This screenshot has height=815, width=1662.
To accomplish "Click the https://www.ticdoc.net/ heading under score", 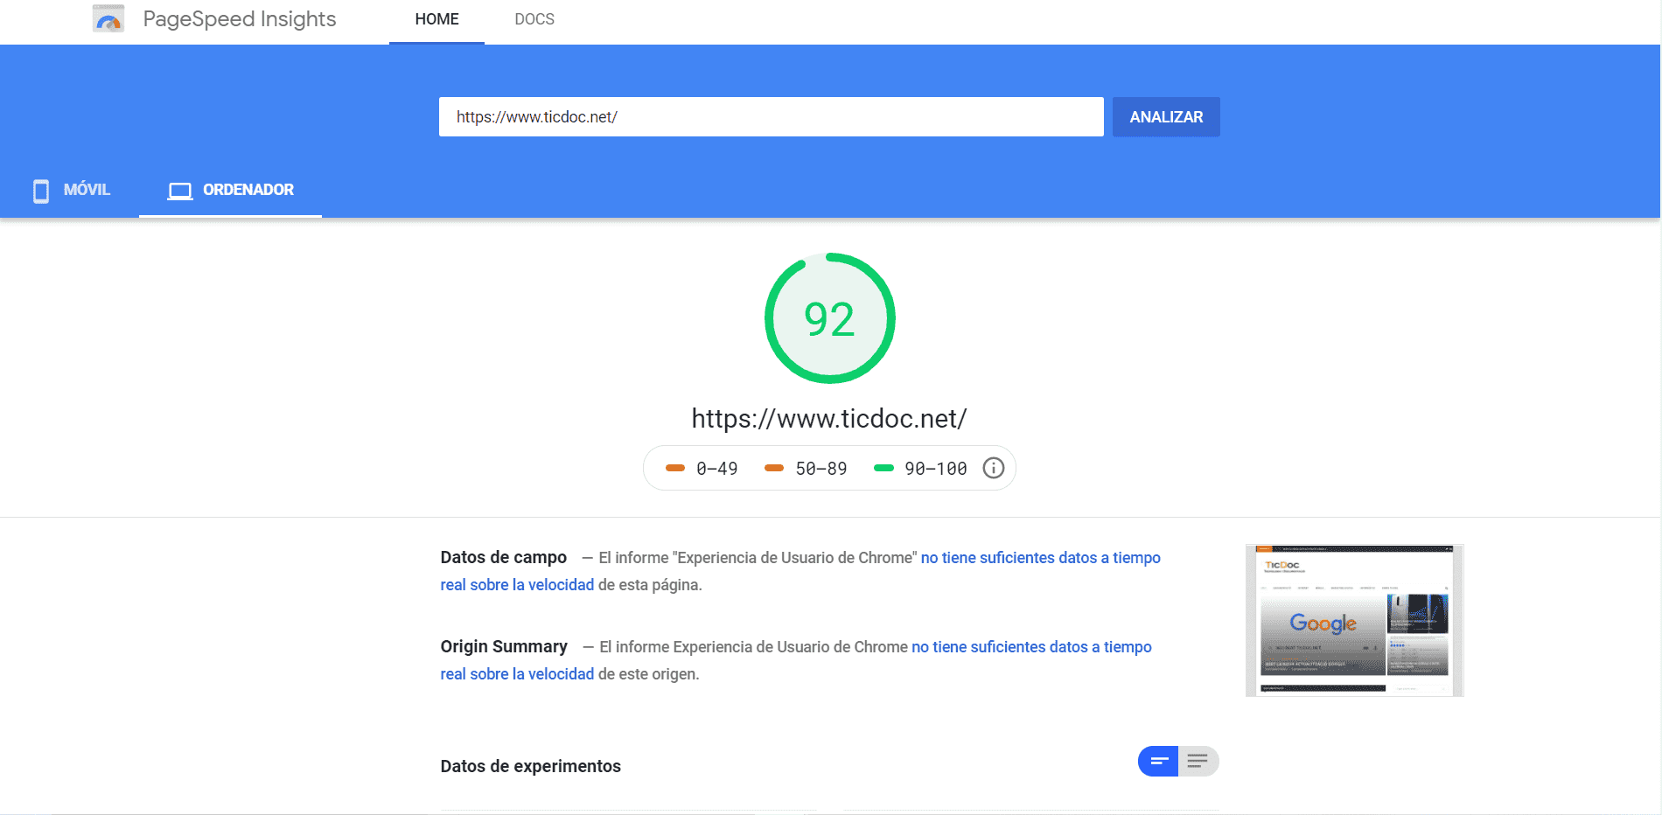I will point(829,419).
